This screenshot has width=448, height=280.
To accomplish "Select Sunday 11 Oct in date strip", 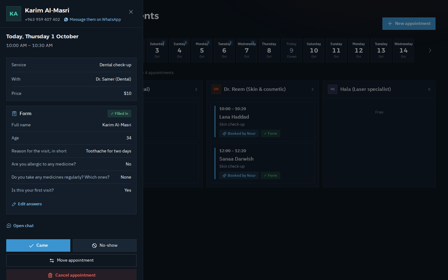I will pyautogui.click(x=336, y=50).
